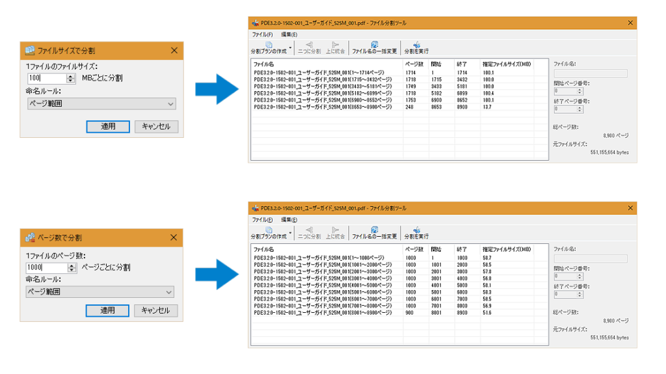Image resolution: width=666 pixels, height=374 pixels.
Task: Open 命名ルール dropdown in ページ数で分割 dialog
Action: [100, 292]
